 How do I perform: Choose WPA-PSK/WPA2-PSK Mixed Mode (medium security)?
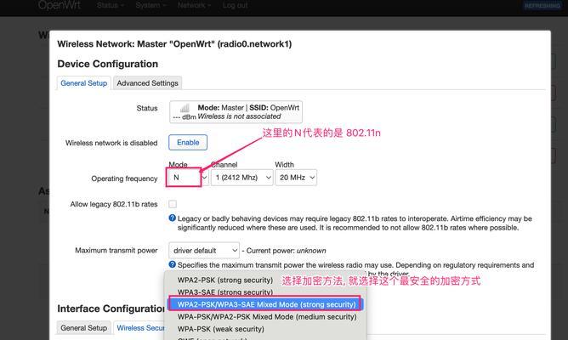click(267, 317)
